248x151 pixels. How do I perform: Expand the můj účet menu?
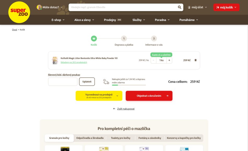pos(197,7)
